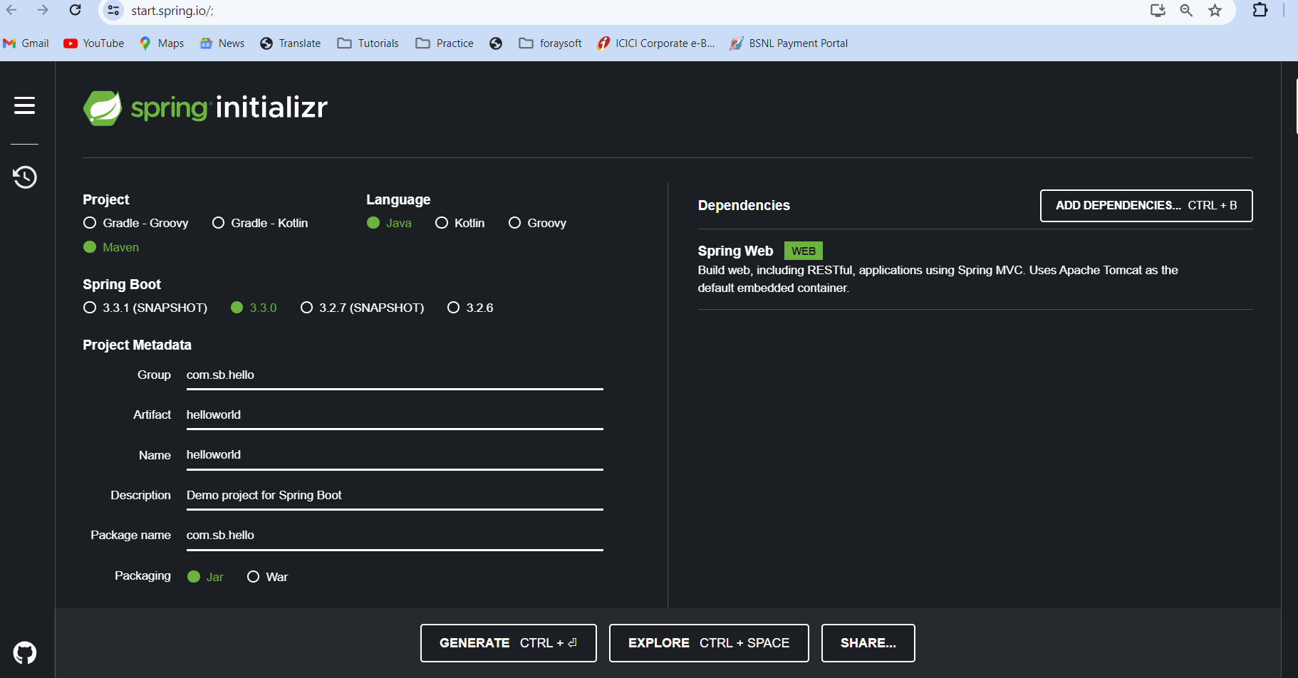
Task: Click the Explore button
Action: pos(708,642)
